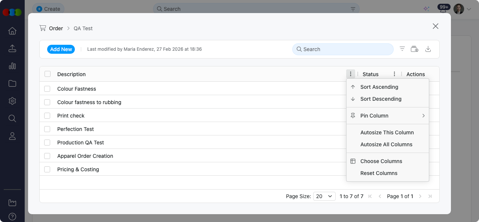Image resolution: width=479 pixels, height=222 pixels.
Task: Select the Upload icon in the sidebar
Action: [x=12, y=48]
